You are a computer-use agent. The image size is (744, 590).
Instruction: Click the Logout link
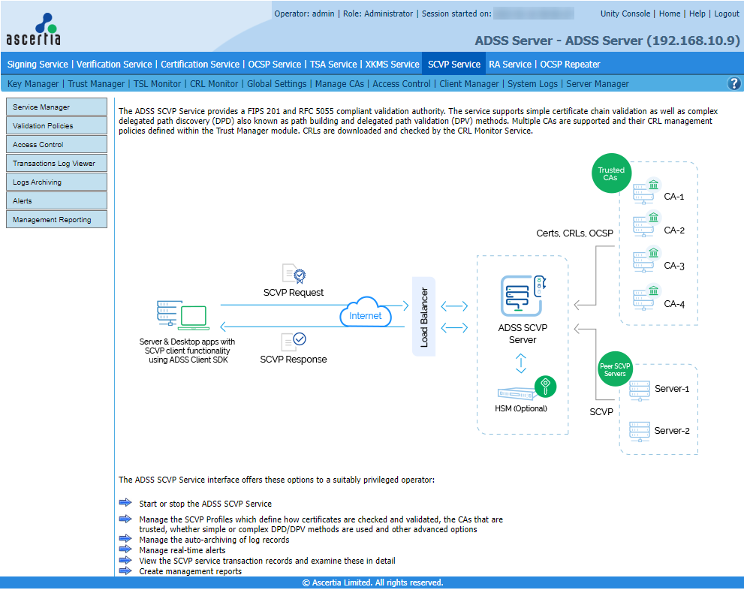click(x=726, y=14)
